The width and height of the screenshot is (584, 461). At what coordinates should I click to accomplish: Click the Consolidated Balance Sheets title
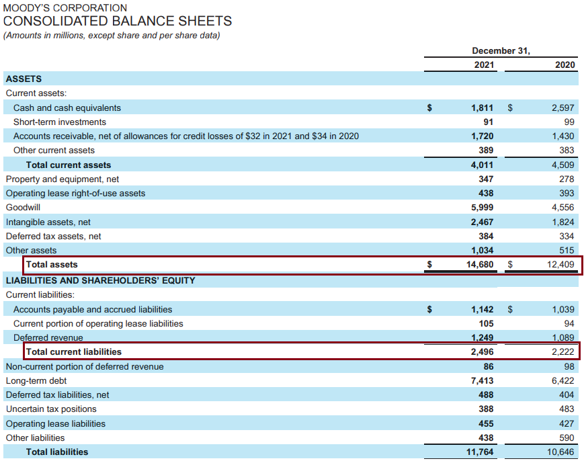118,22
